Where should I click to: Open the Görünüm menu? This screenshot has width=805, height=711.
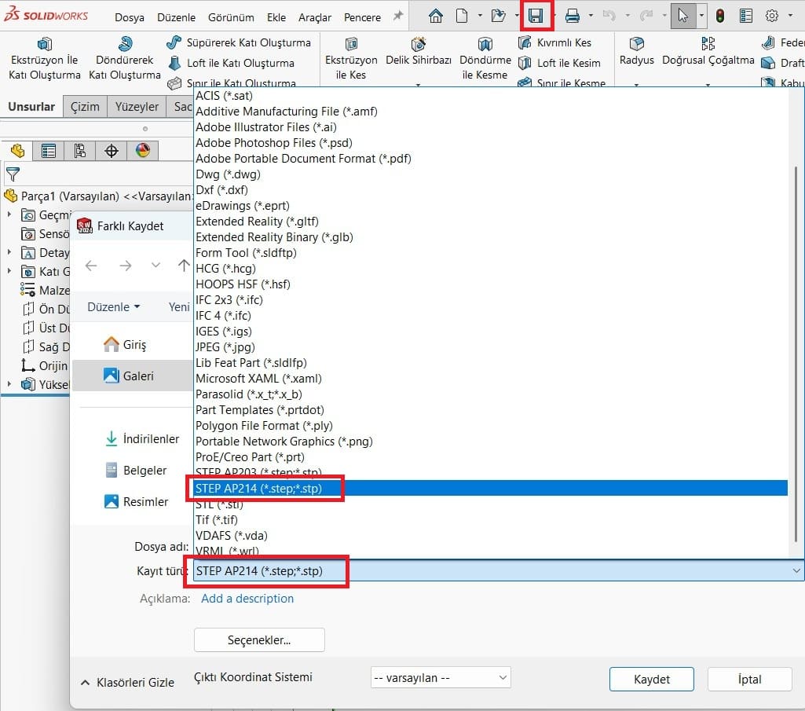(231, 17)
